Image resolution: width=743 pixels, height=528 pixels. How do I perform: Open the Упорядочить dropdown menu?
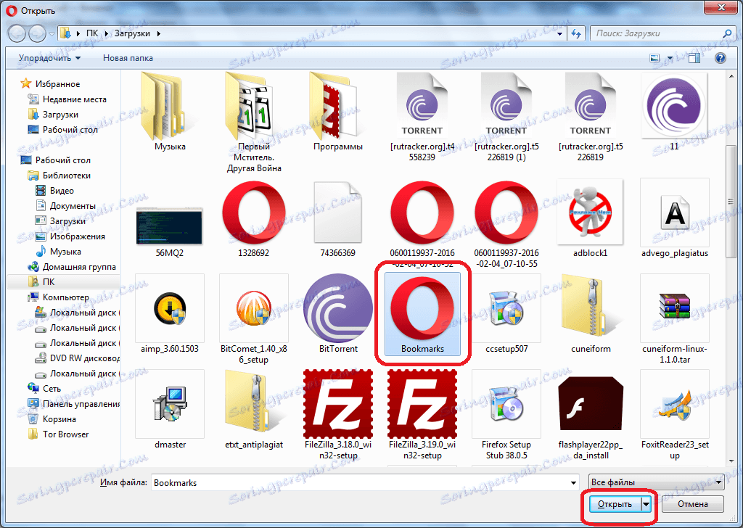coord(49,58)
